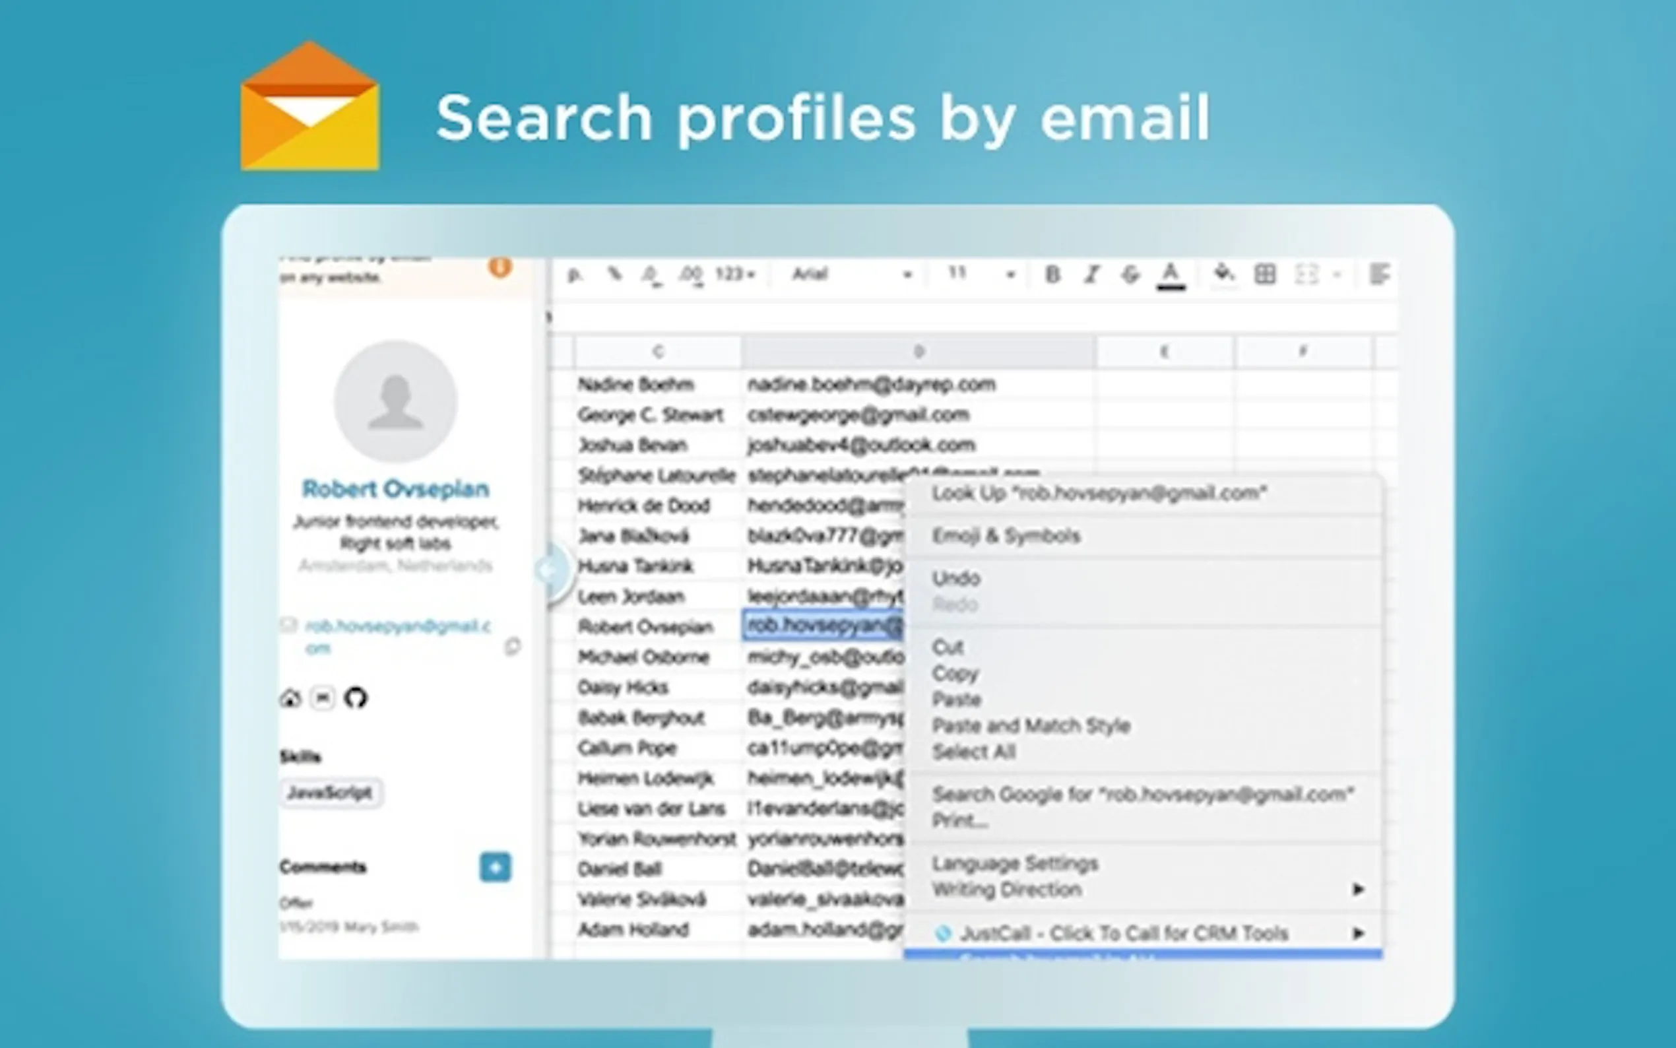Choose Search Google for rob.hovsepyan@gmail.com
This screenshot has width=1676, height=1048.
pyautogui.click(x=1142, y=795)
